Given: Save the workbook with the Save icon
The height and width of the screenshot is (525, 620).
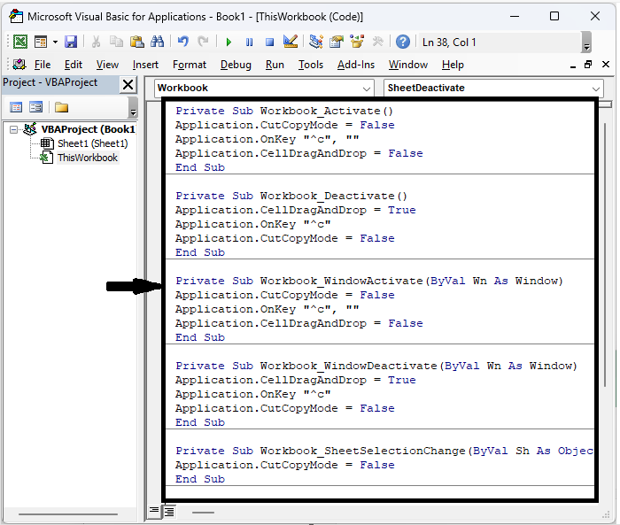Looking at the screenshot, I should click(71, 42).
